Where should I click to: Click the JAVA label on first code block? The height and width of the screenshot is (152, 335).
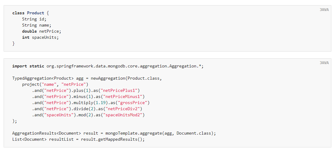324,9
